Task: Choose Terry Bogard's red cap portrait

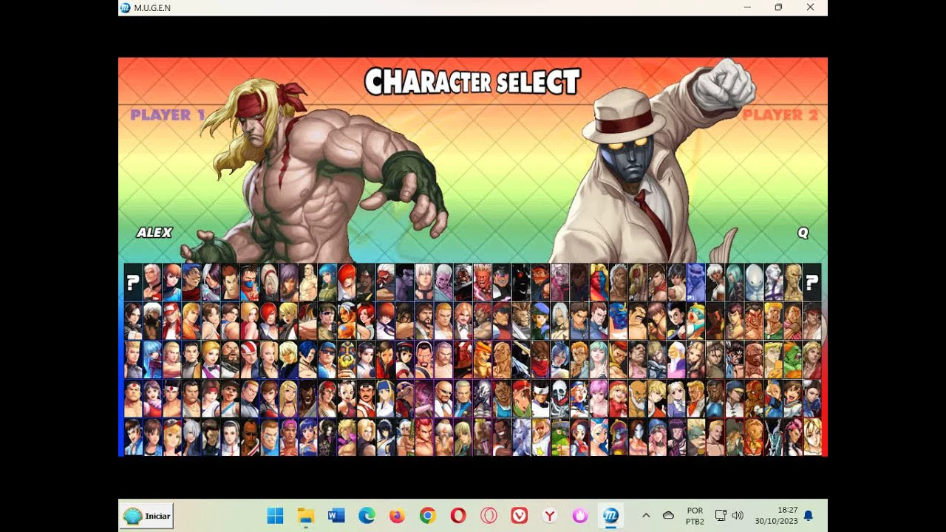Action: click(171, 321)
